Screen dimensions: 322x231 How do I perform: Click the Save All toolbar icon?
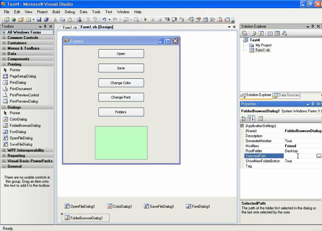(46, 20)
